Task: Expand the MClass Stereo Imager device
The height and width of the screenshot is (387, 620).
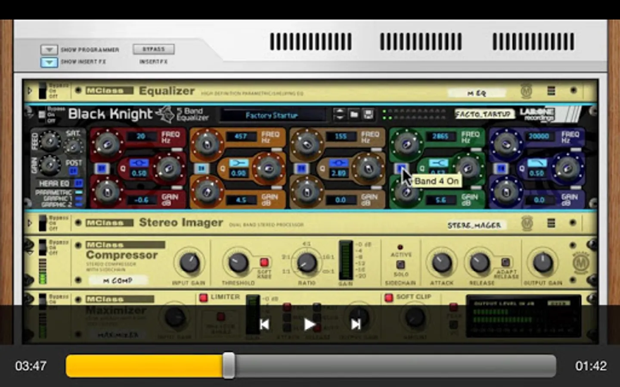Action: click(x=30, y=223)
